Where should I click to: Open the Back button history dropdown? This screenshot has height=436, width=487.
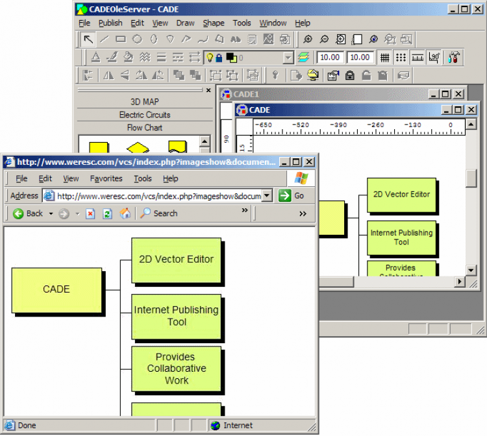click(x=51, y=214)
